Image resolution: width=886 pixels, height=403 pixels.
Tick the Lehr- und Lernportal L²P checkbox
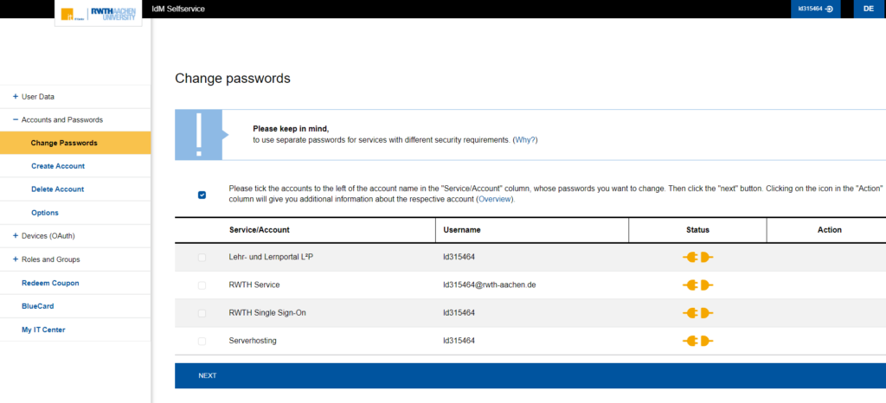pyautogui.click(x=202, y=258)
